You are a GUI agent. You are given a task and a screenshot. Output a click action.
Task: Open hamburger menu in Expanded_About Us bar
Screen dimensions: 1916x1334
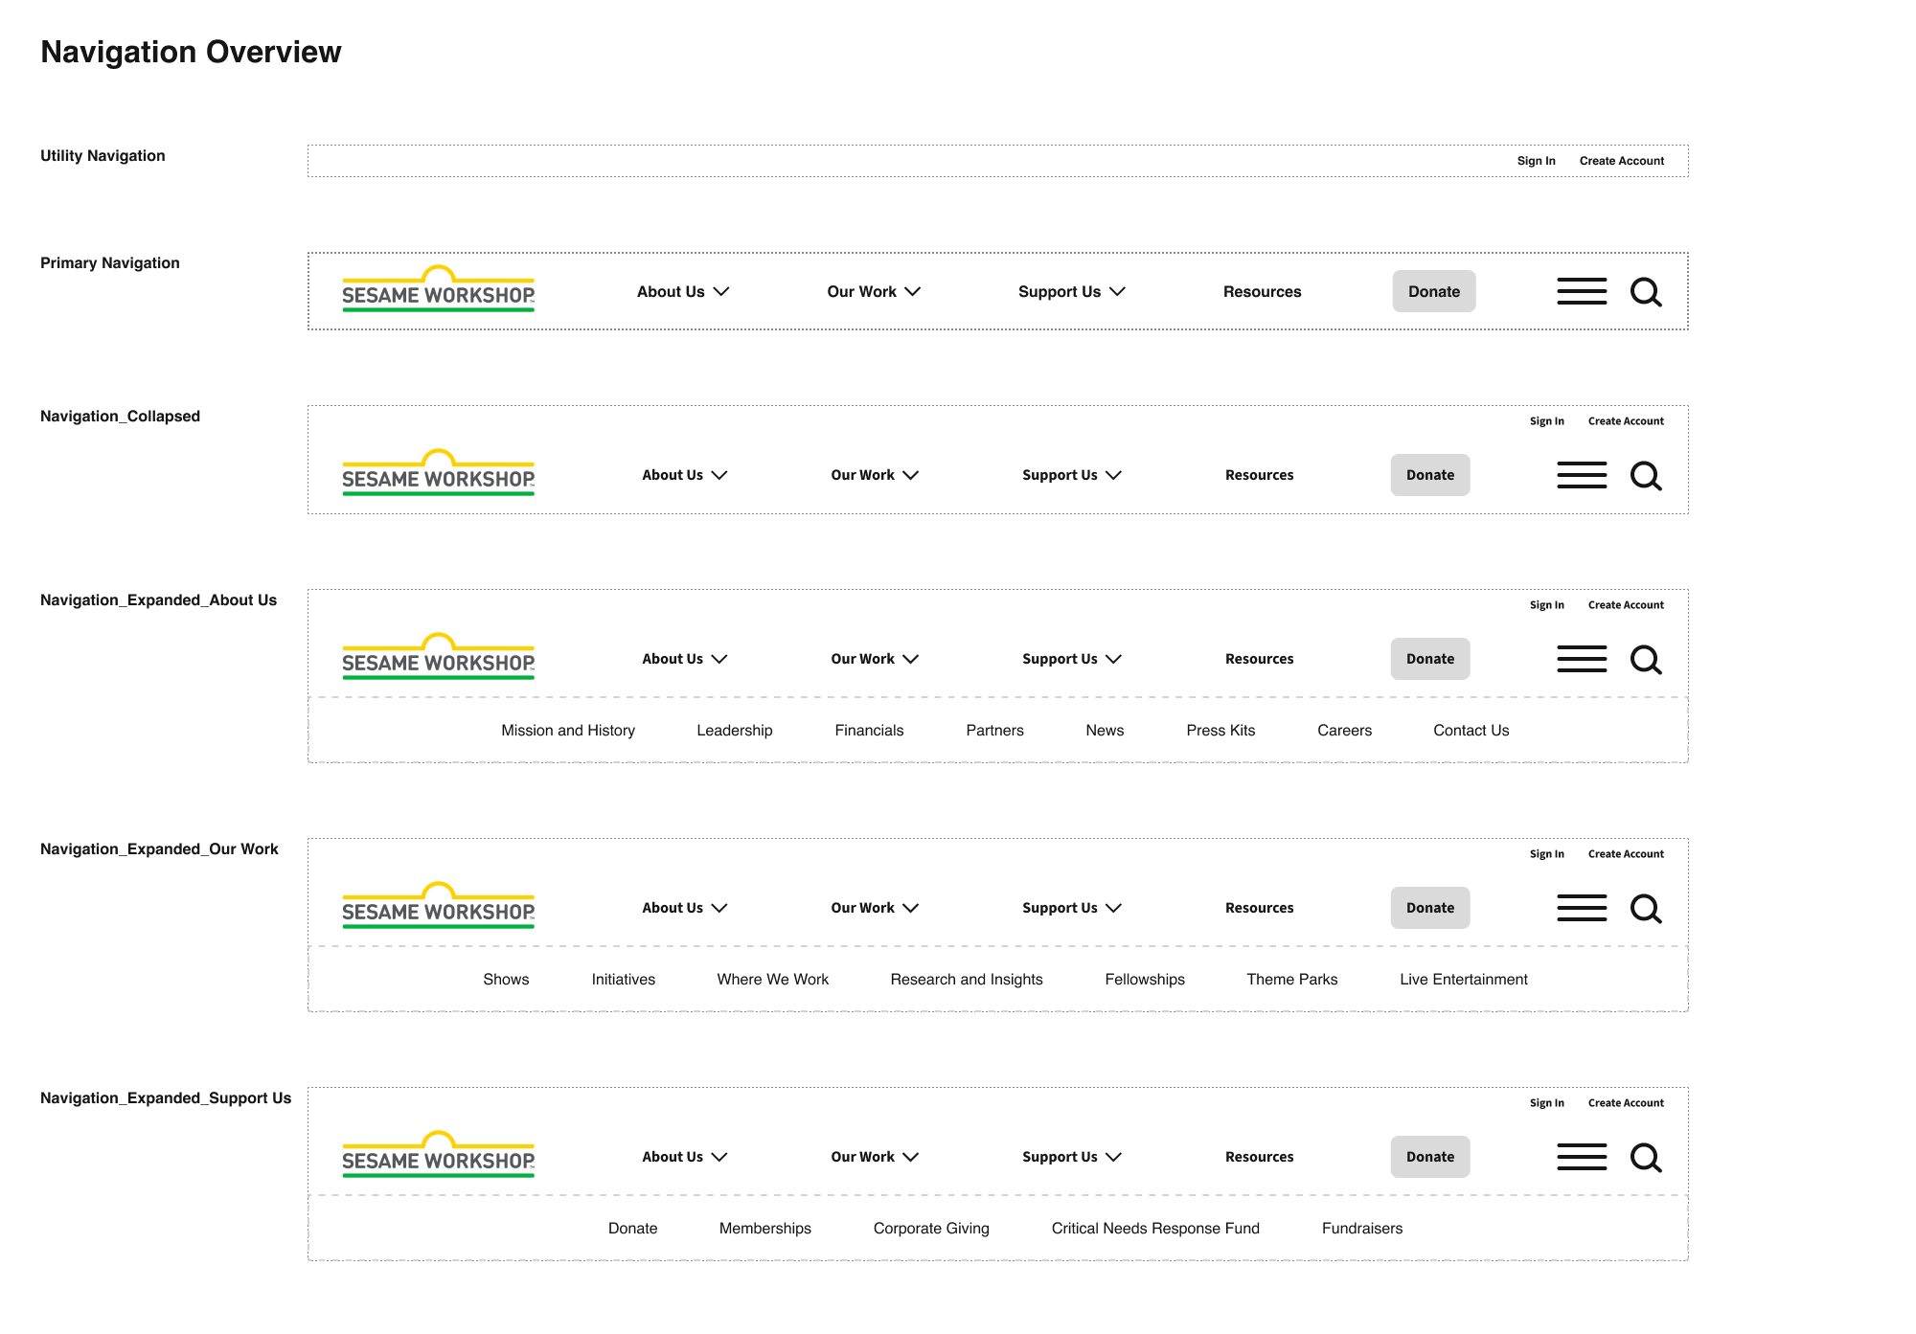click(x=1582, y=659)
